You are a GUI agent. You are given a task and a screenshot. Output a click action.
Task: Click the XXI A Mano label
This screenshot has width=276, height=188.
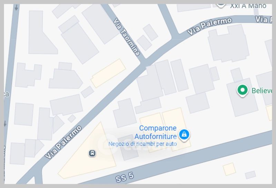[x=248, y=6]
